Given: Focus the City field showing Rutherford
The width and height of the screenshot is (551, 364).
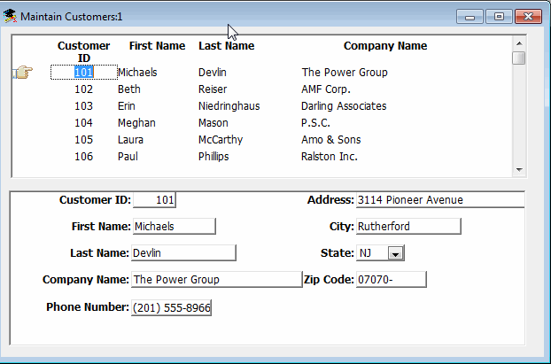Looking at the screenshot, I should (407, 226).
